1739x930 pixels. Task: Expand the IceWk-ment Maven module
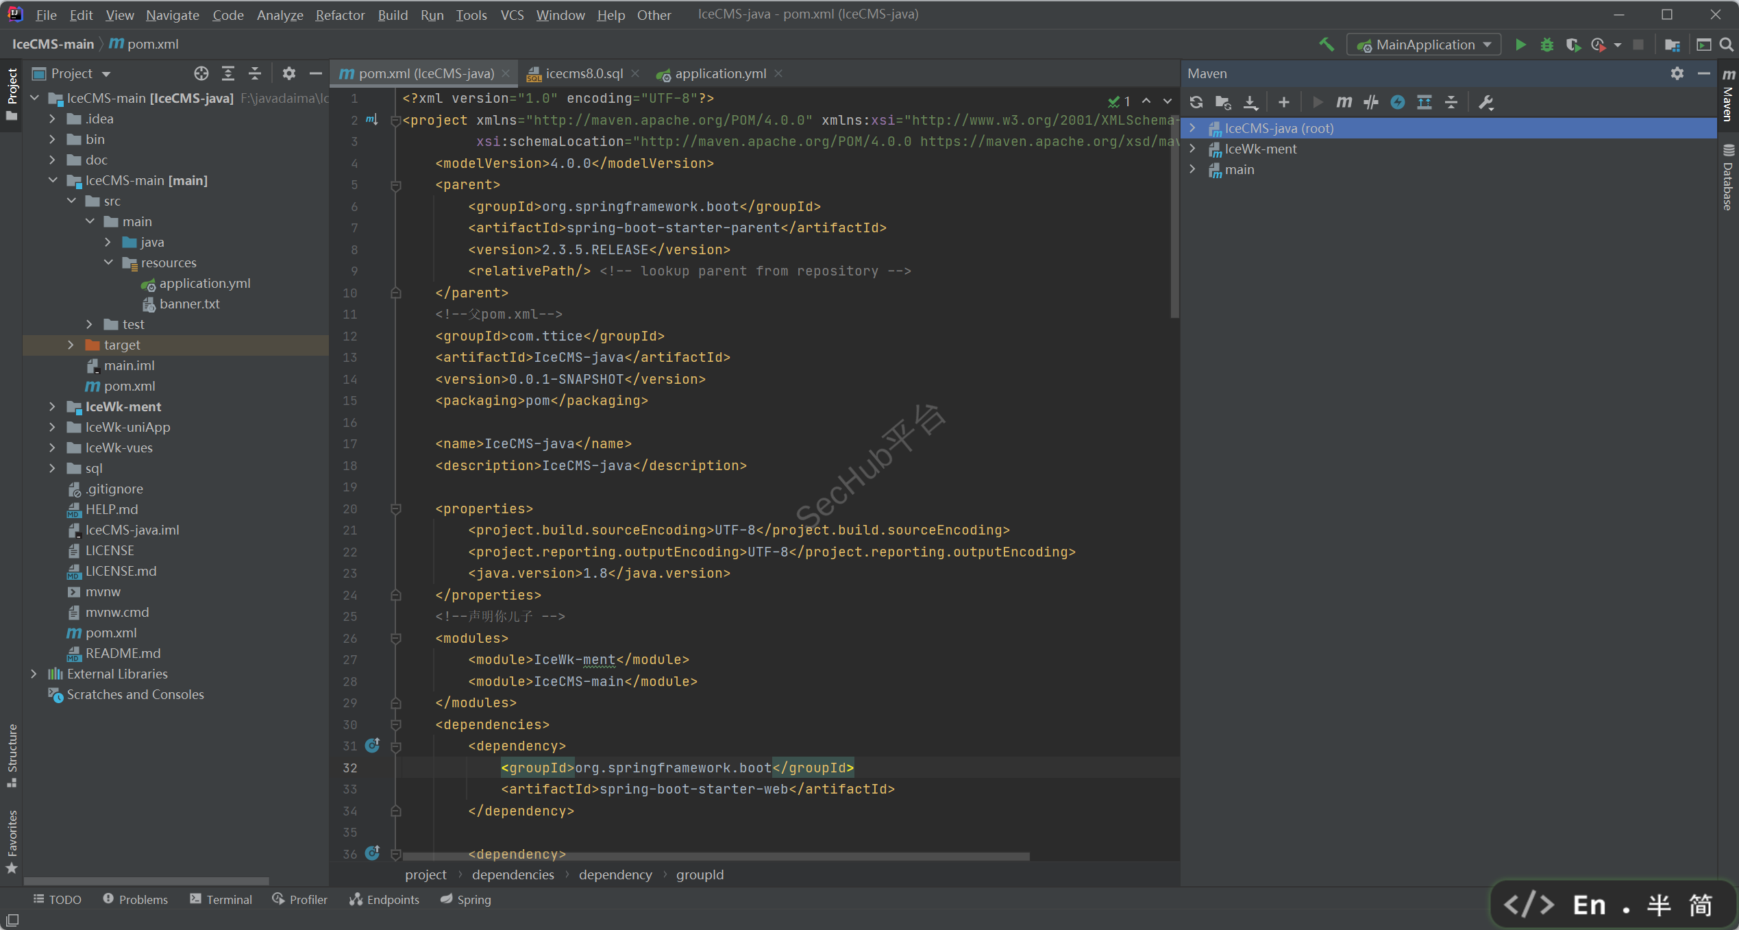[x=1193, y=149]
